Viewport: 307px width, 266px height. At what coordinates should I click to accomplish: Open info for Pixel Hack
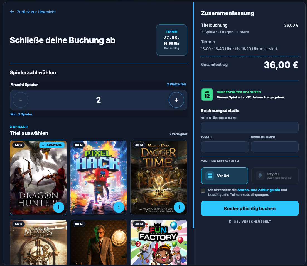click(x=119, y=207)
